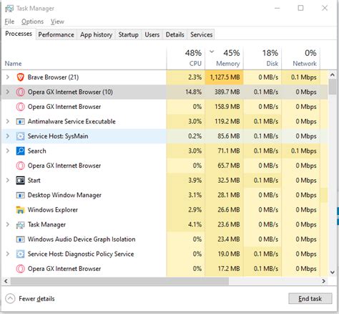
Task: Click the vertical scrollbar thumb
Action: (333, 87)
